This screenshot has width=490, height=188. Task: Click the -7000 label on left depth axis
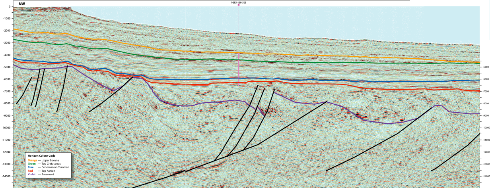7,92
